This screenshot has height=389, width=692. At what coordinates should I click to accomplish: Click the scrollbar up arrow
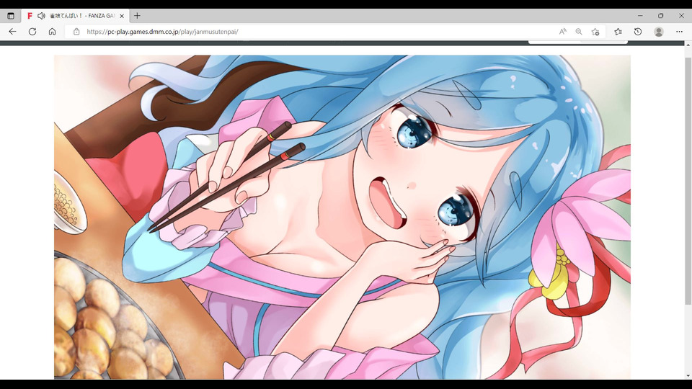pyautogui.click(x=688, y=45)
